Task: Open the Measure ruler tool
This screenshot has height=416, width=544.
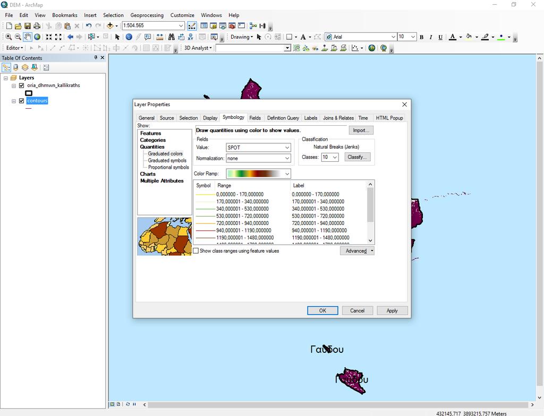Action: coord(159,37)
